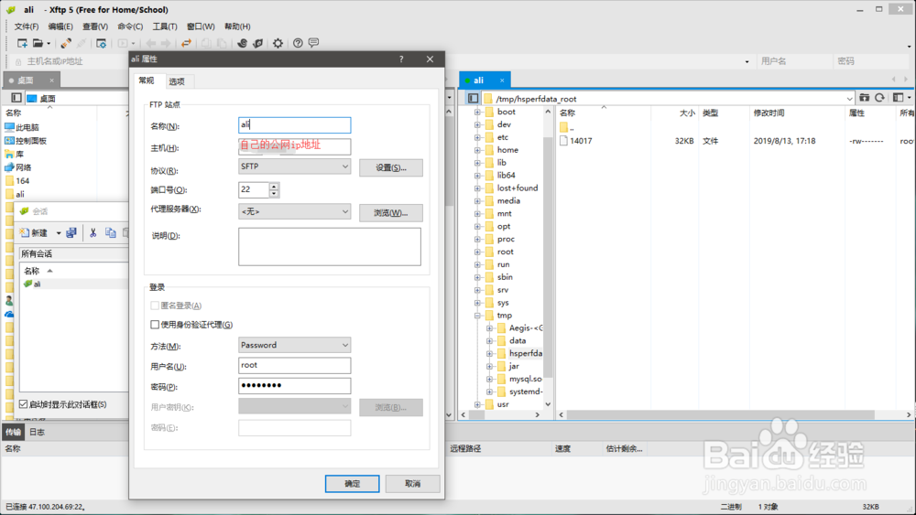The width and height of the screenshot is (916, 515).
Task: Click the Copy icon in Sessions toolbar
Action: pos(111,232)
